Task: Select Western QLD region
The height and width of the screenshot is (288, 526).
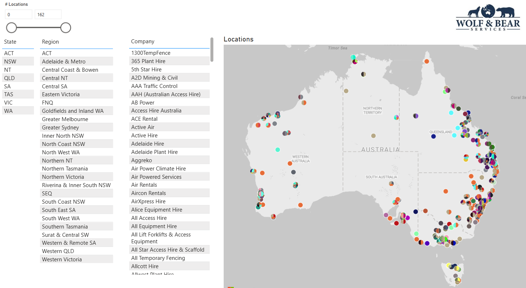Action: click(76, 251)
